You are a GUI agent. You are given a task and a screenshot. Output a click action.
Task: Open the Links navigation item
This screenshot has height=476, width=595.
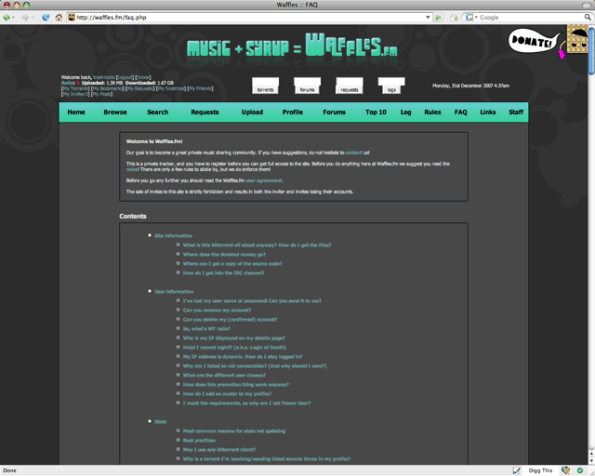pyautogui.click(x=487, y=112)
